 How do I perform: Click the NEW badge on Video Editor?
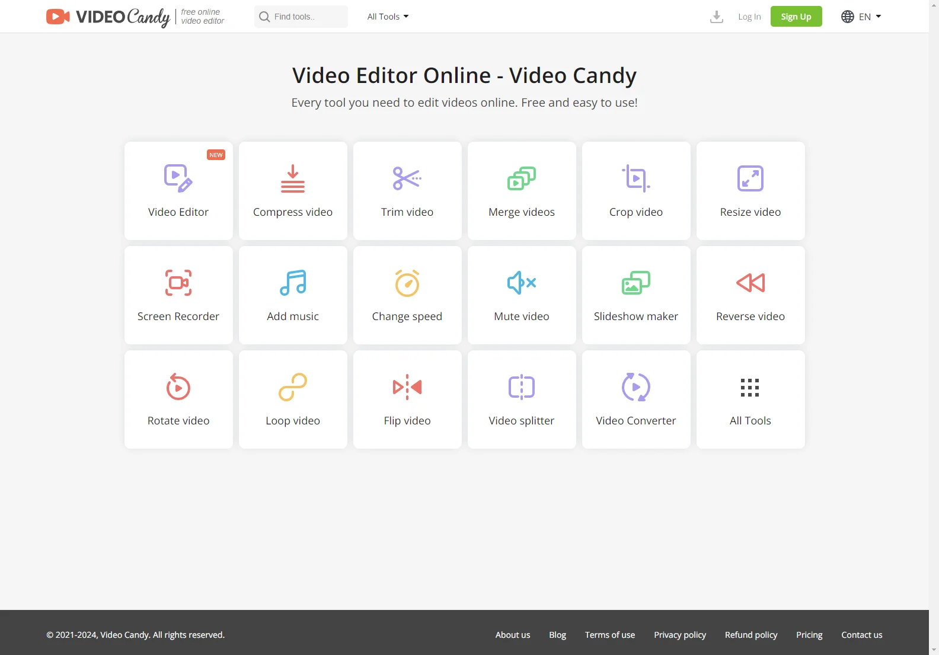coord(216,155)
